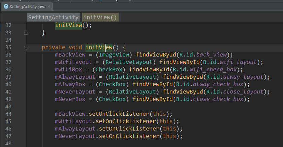283x147 pixels.
Task: Click the back_view resource ID
Action: pyautogui.click(x=211, y=55)
